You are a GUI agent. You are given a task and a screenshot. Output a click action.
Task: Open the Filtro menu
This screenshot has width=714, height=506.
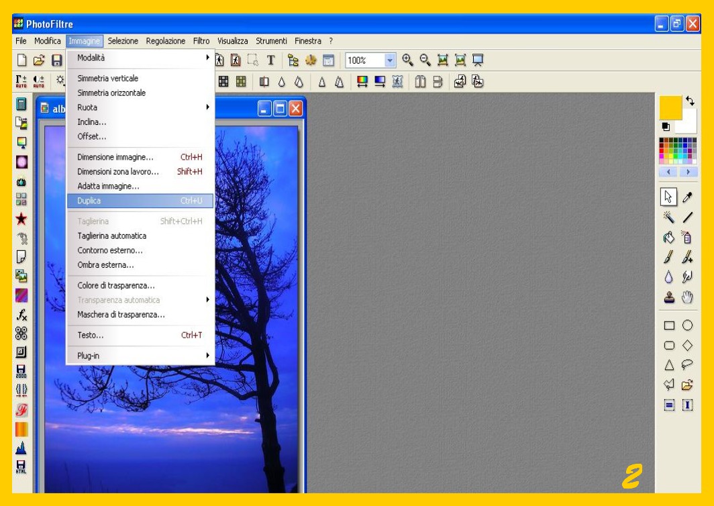pos(201,41)
